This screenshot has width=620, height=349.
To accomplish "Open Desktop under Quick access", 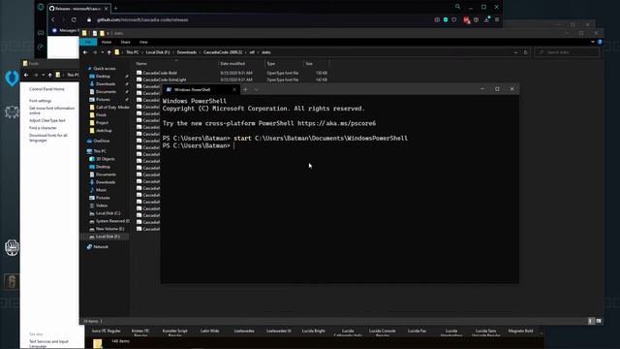I will 103,76.
